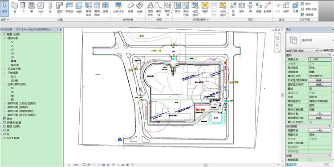
Task: Click the 视图比例 1 : 200 field
Action: coord(320,59)
